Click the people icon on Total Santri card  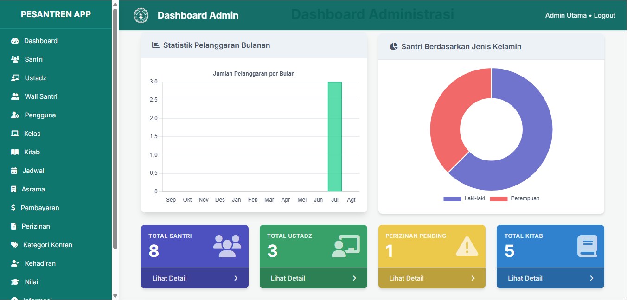227,246
